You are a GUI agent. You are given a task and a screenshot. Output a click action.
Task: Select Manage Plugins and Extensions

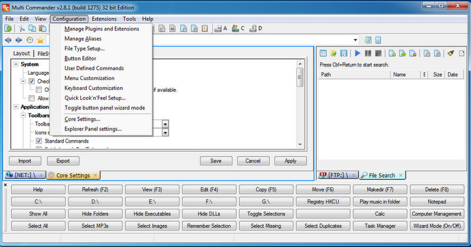[x=101, y=29]
